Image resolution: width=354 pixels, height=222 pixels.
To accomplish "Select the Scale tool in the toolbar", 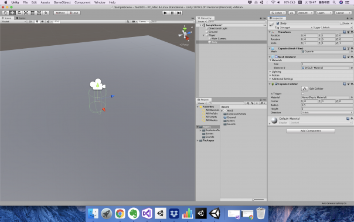I will point(26,13).
